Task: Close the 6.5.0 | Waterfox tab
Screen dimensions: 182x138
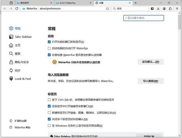Action: (90, 3)
